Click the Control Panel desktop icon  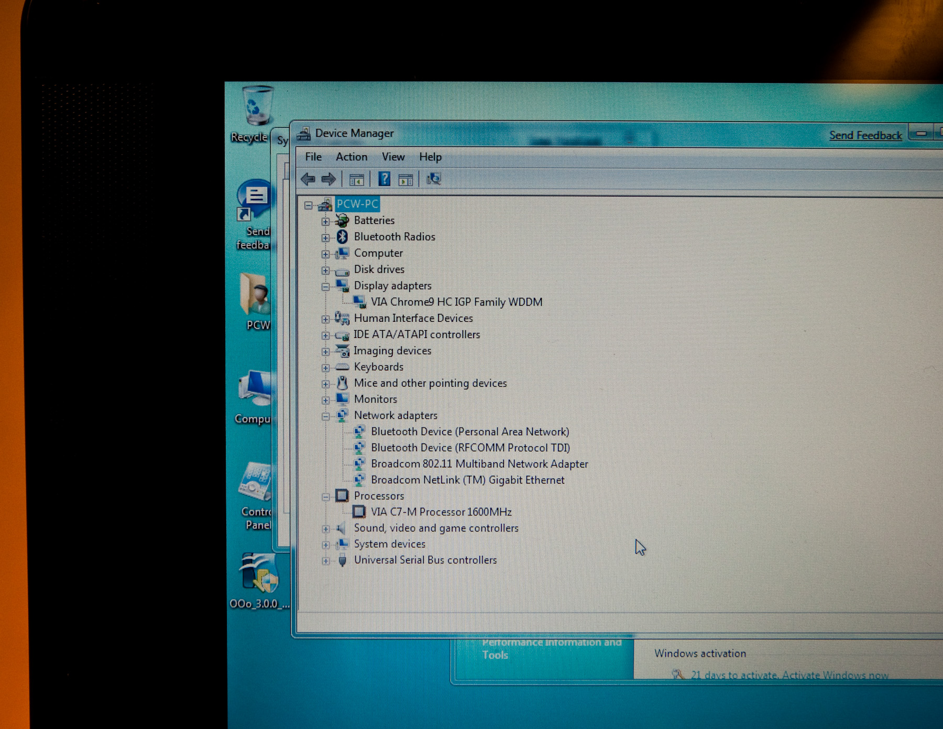pyautogui.click(x=256, y=485)
